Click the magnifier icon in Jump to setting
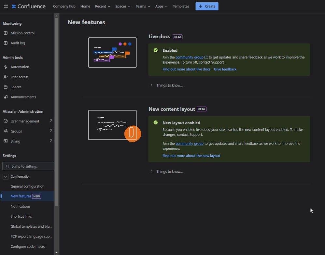This screenshot has height=255, width=325. pos(7,166)
